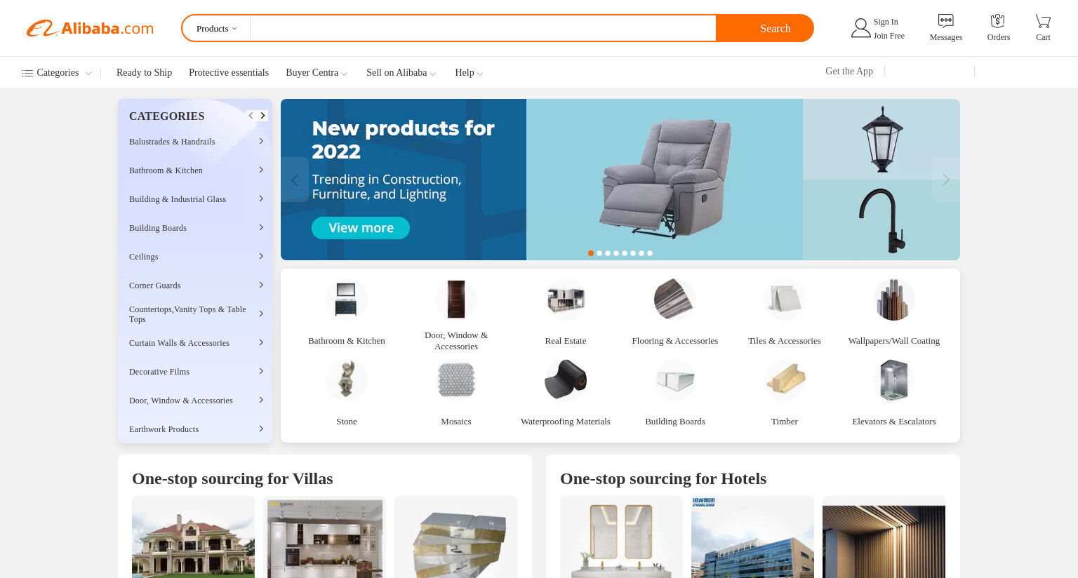Viewport: 1078px width, 578px height.
Task: Expand the Buyer Central menu
Action: [x=317, y=73]
